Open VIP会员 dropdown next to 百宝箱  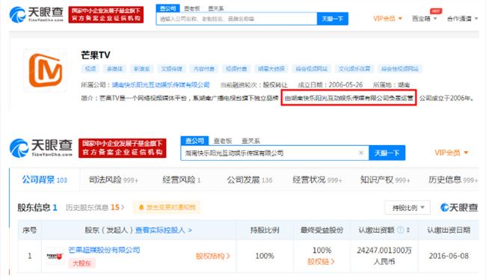(x=387, y=19)
